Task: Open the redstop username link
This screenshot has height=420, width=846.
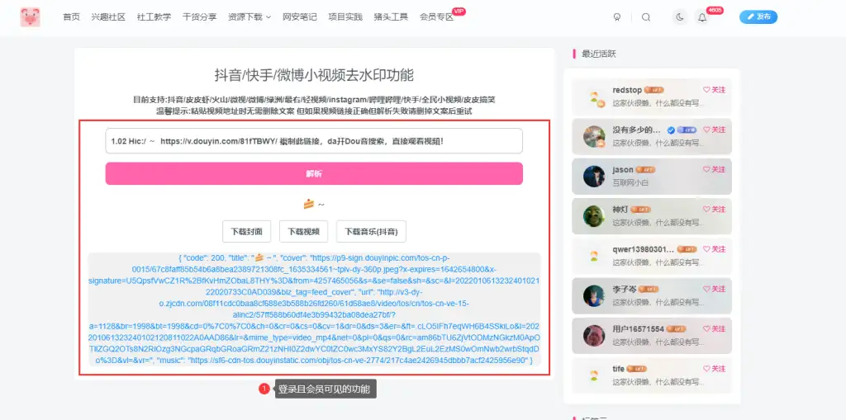Action: 627,90
